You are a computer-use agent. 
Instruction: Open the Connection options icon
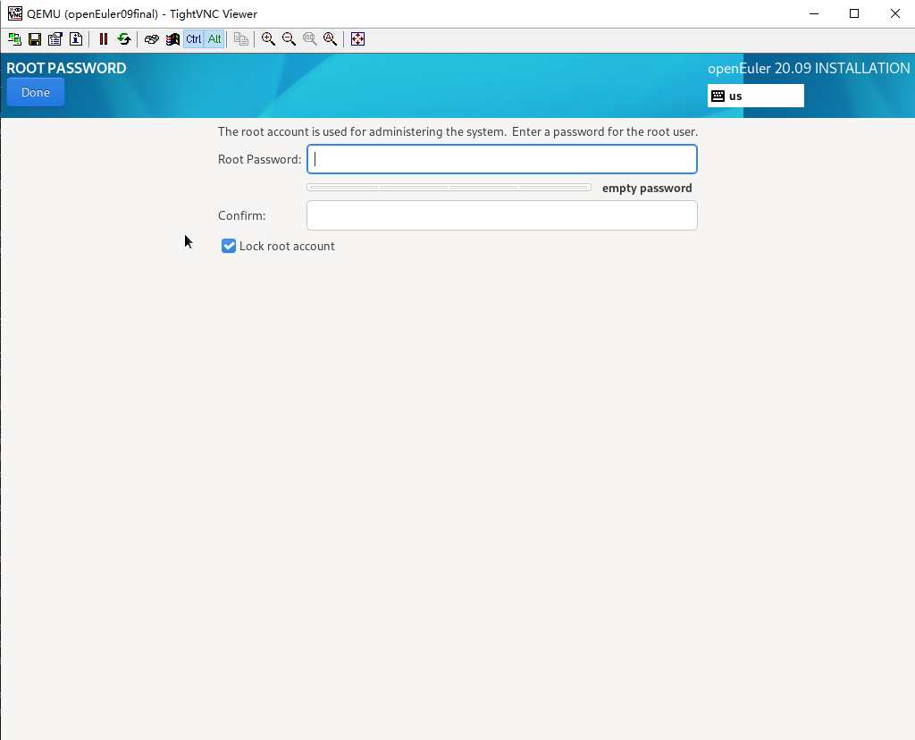[x=55, y=39]
